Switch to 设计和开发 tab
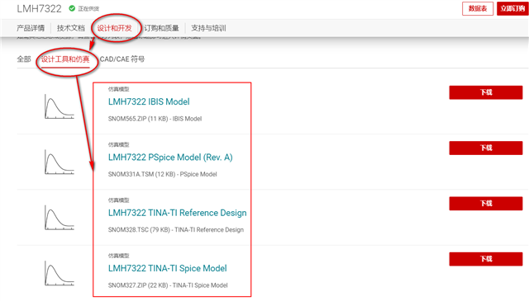Viewport: 529px width, 301px height. click(114, 28)
